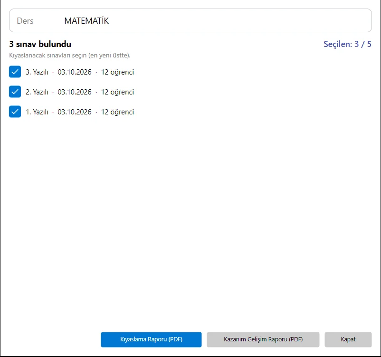Click the 03.10.2026 date of 3. Yazılı

(x=75, y=72)
